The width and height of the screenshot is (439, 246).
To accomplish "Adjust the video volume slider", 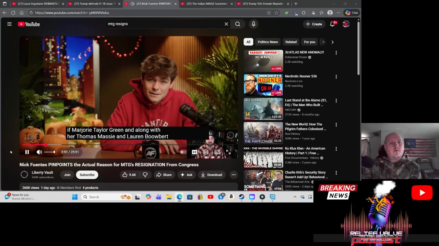I will pos(49,152).
